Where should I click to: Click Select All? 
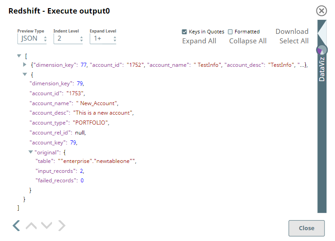294,41
